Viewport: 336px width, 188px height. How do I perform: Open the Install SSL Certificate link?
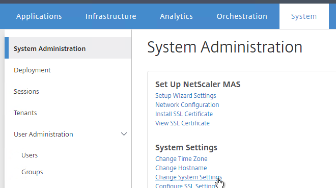(184, 114)
